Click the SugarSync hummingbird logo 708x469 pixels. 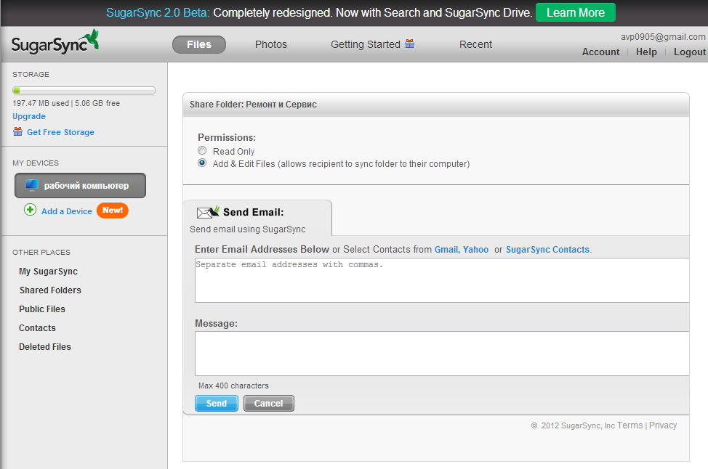(55, 42)
